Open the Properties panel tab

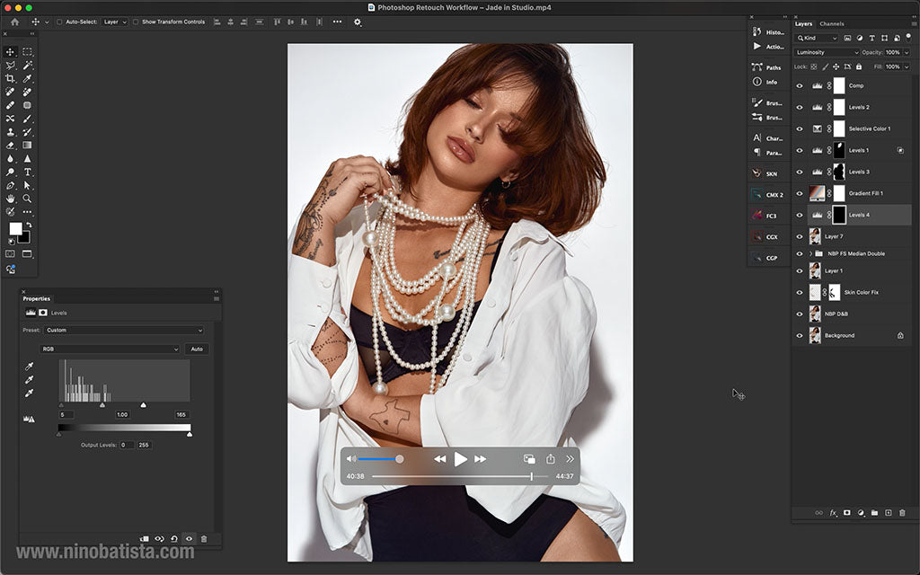(x=37, y=298)
